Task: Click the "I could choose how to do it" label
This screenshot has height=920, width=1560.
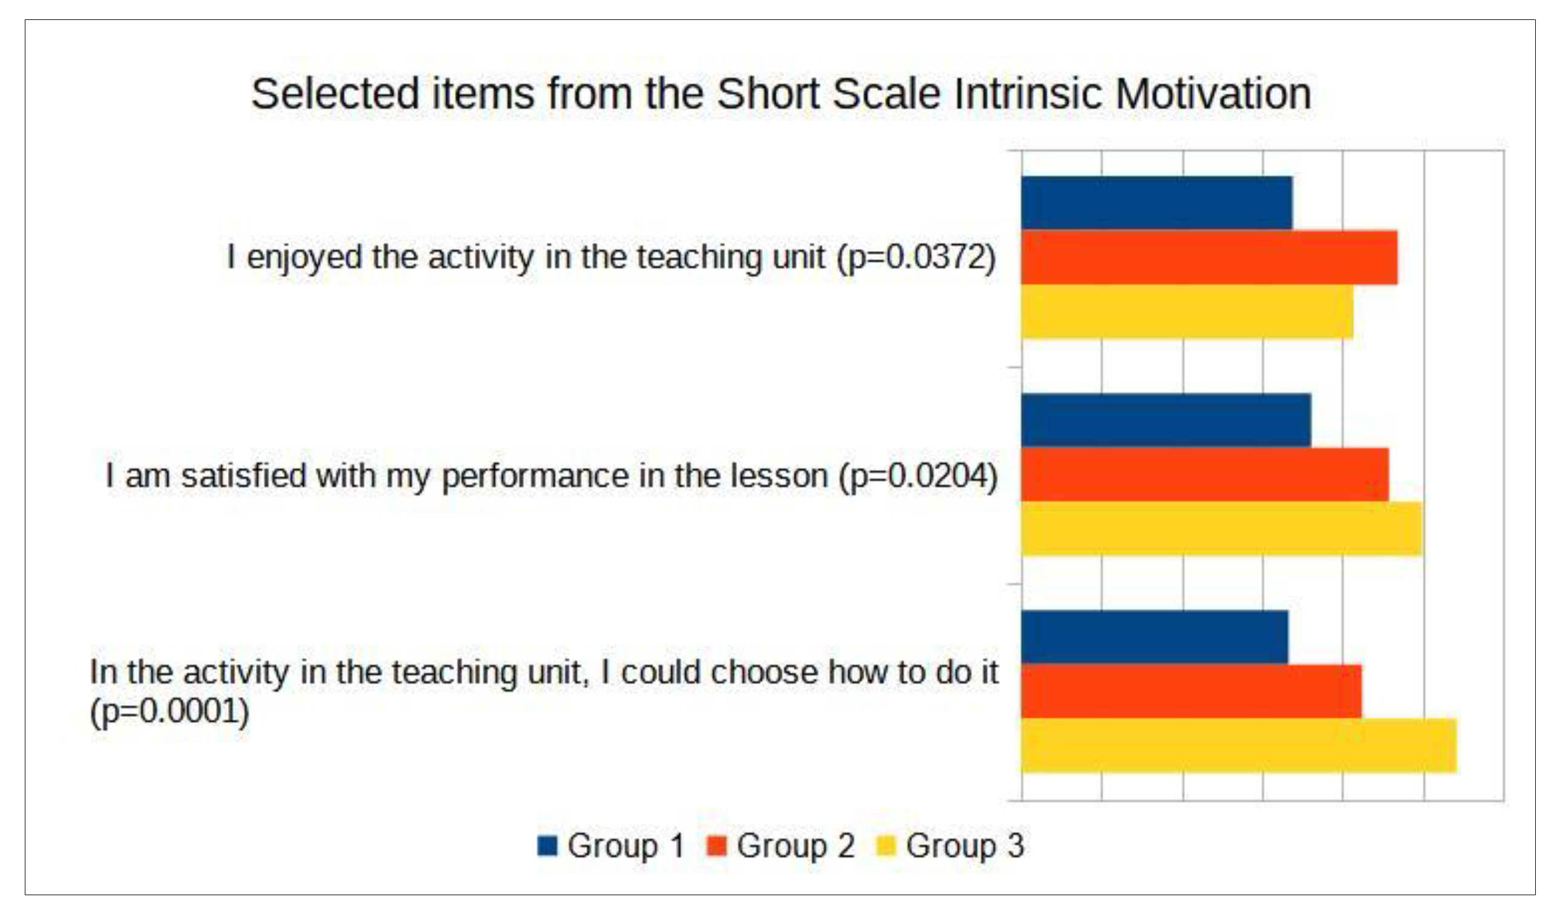Action: (x=544, y=672)
